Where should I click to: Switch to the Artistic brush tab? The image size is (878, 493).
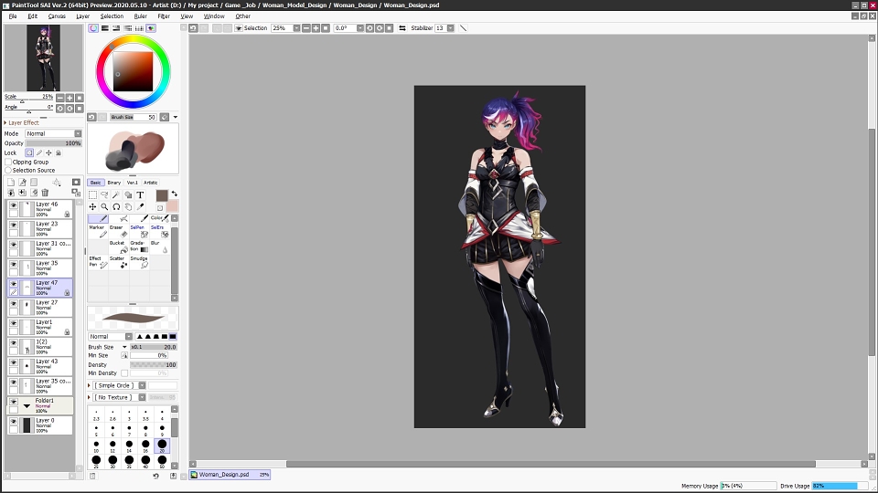pyautogui.click(x=151, y=183)
